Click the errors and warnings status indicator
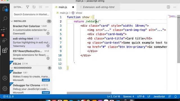 (8, 97)
